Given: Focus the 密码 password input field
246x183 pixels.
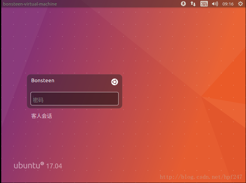Looking at the screenshot, I should [x=74, y=99].
